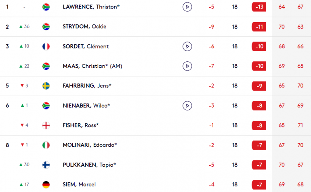This screenshot has height=192, width=311.
Task: Play video highlights for Wilco Nienaber
Action: tap(187, 106)
